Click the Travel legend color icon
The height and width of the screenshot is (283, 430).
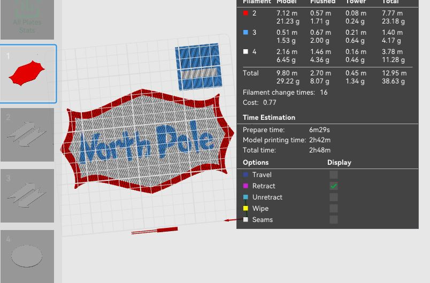pyautogui.click(x=245, y=174)
